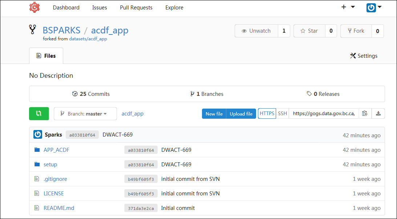Switch clone protocol to SSH
This screenshot has width=397, height=219.
pyautogui.click(x=283, y=113)
